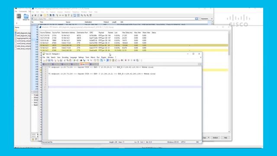Expand the Ethernet node in packet details

click(x=32, y=97)
